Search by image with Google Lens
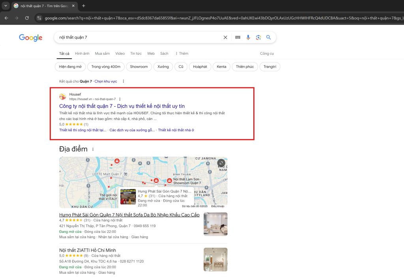404x278 pixels. coord(258,37)
